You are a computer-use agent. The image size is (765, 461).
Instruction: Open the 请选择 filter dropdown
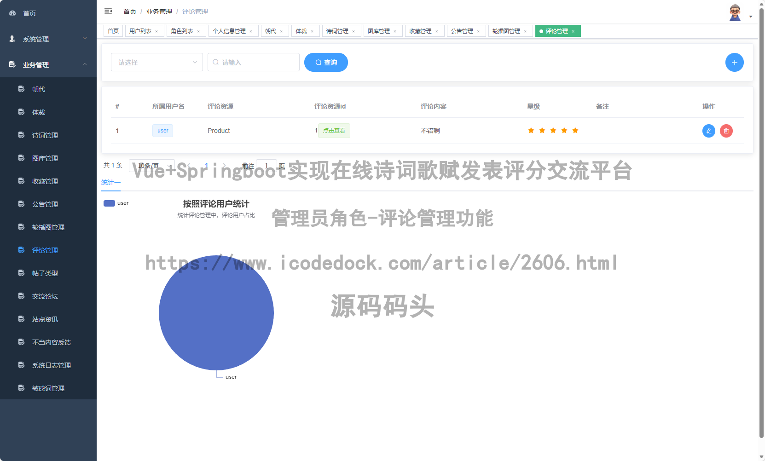pyautogui.click(x=156, y=62)
